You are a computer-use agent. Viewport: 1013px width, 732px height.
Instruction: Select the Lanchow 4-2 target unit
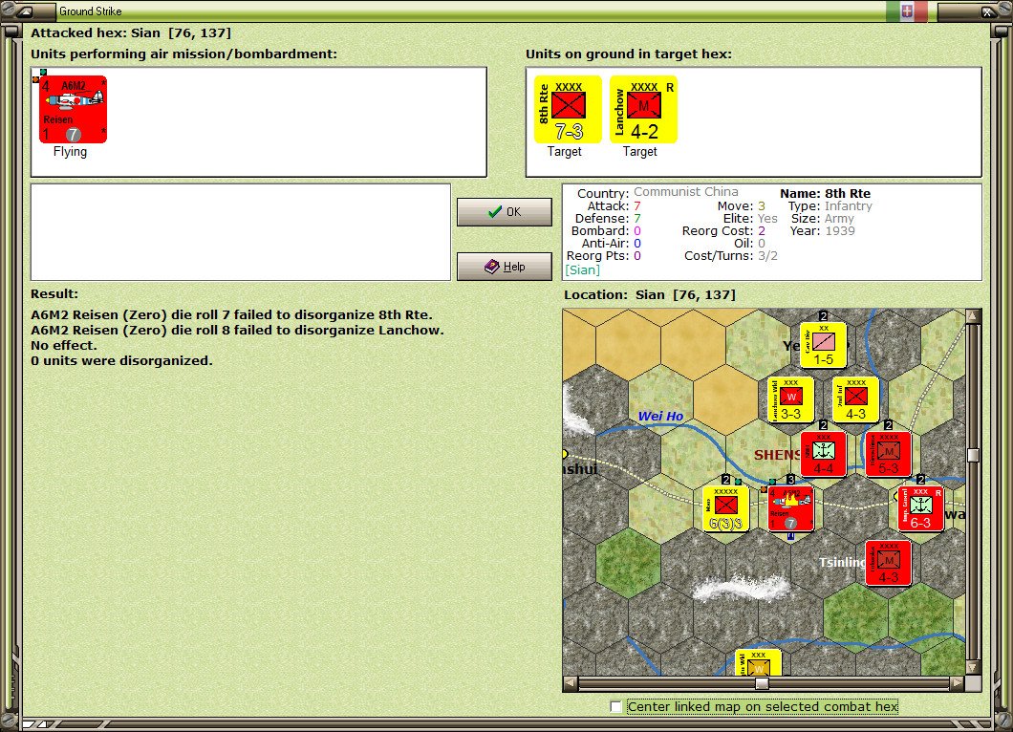[643, 109]
